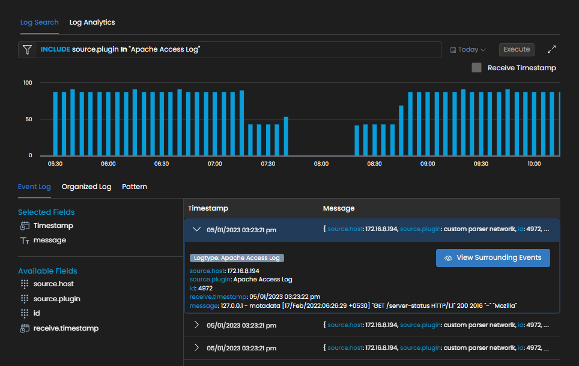
Task: Click the expand fullscreen arrows icon
Action: [552, 50]
